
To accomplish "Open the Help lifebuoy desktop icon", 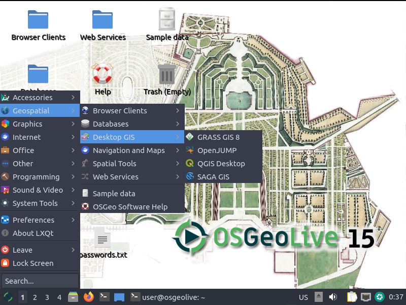I will [103, 74].
